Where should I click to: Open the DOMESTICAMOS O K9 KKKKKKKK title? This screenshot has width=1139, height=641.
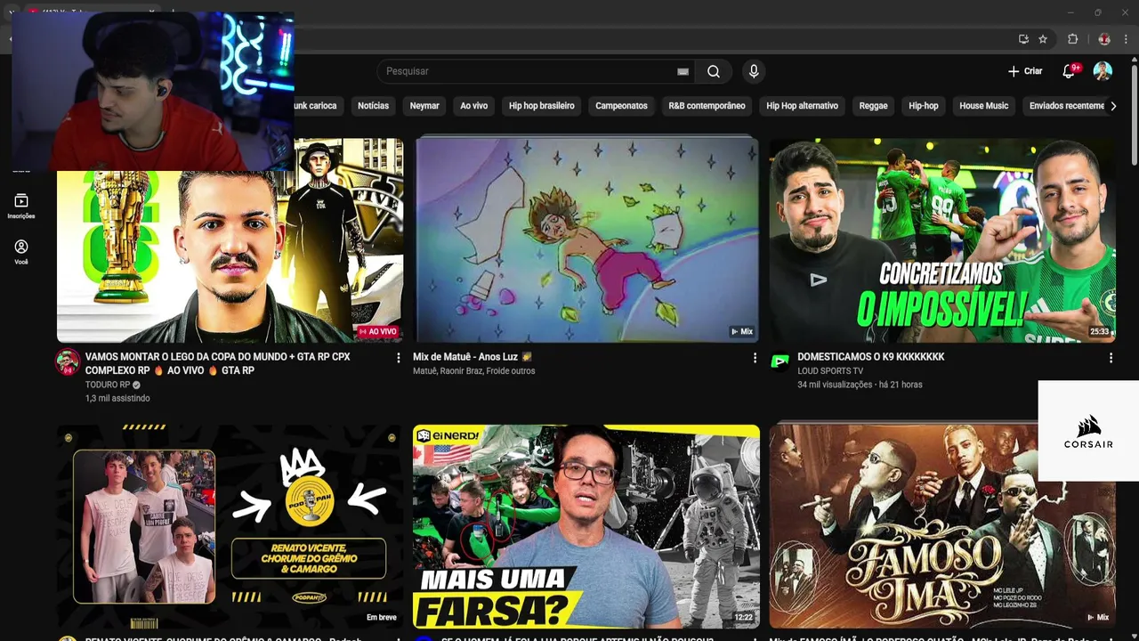[x=871, y=357]
